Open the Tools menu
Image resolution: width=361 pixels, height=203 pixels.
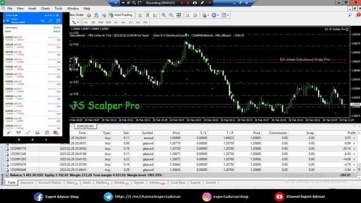59,8
